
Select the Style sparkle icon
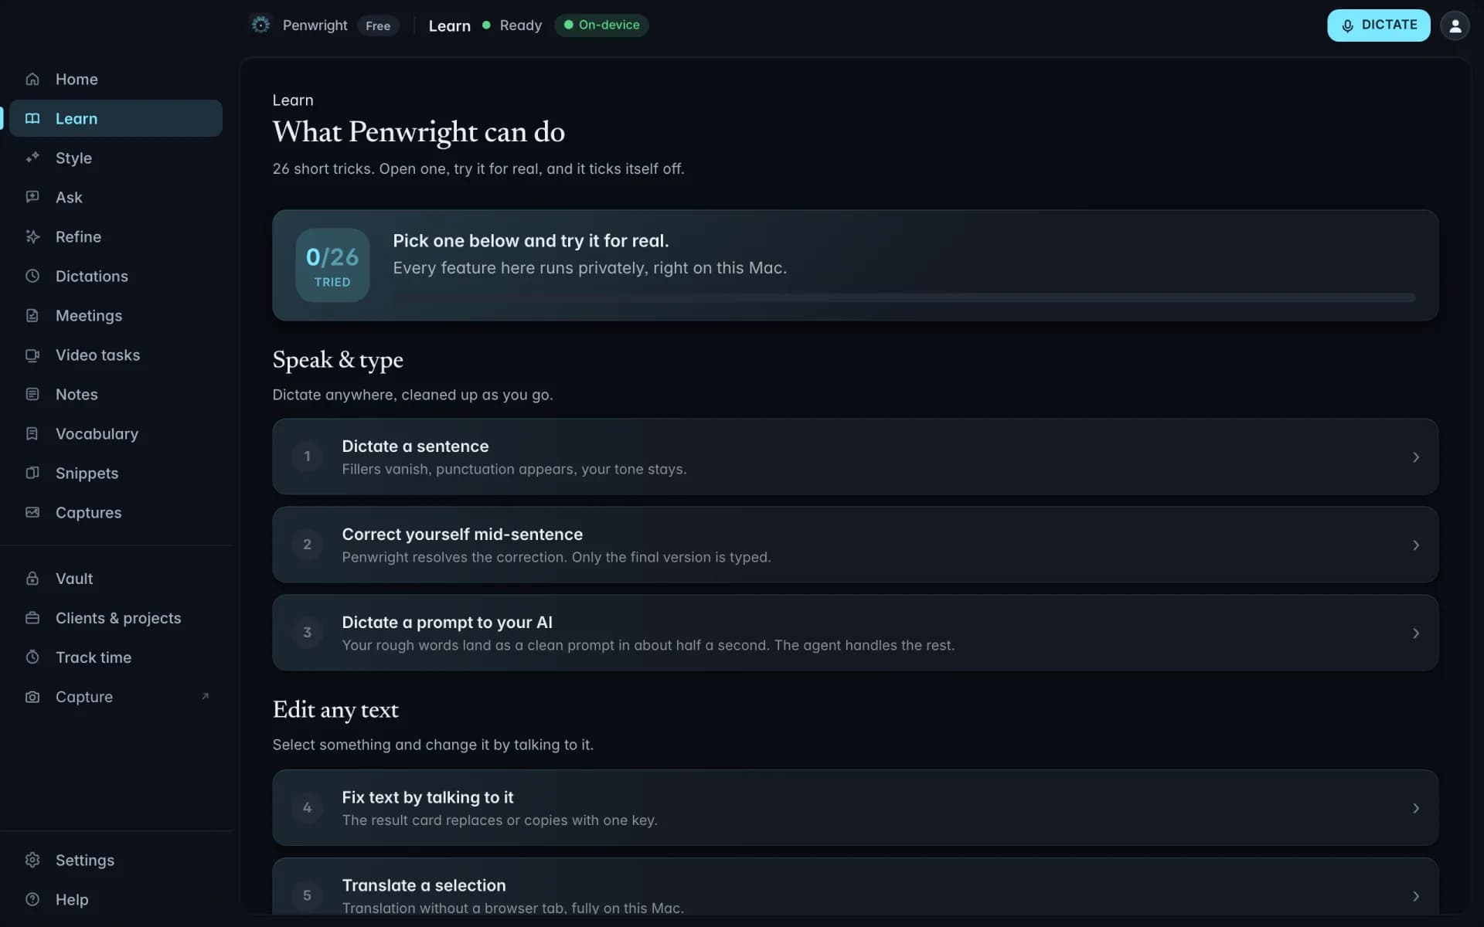click(x=32, y=158)
